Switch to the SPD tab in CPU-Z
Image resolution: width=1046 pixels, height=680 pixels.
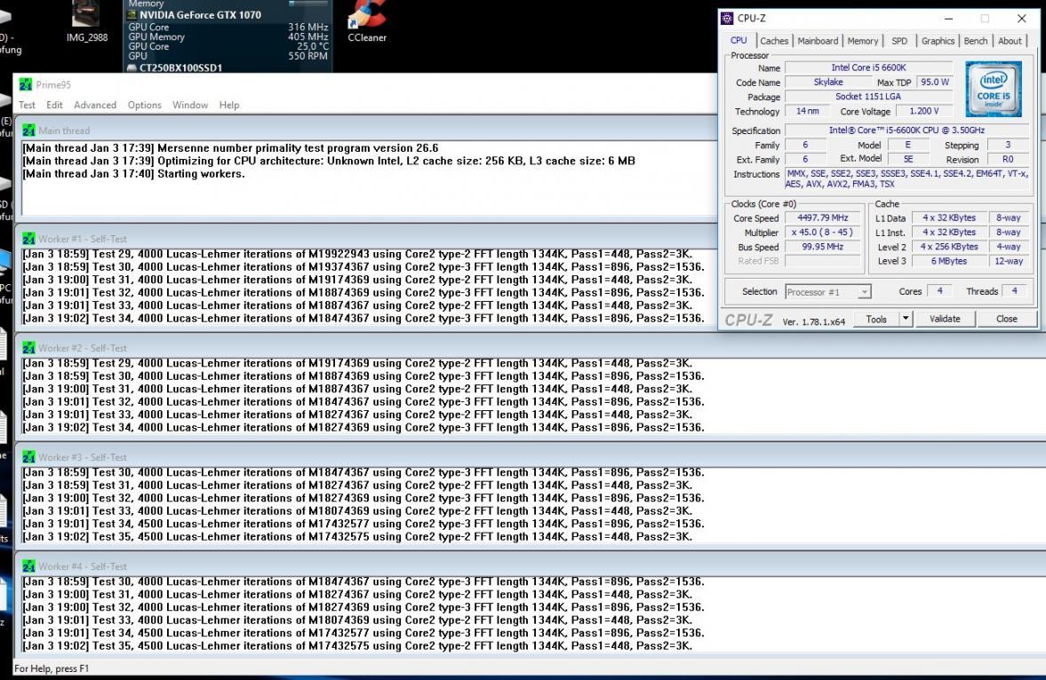click(899, 42)
